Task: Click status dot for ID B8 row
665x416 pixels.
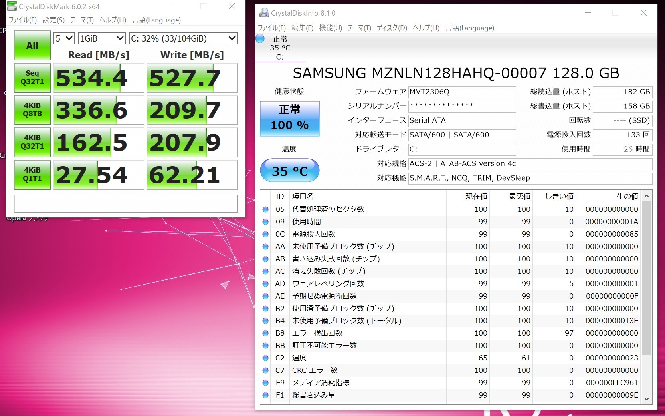Action: [265, 333]
